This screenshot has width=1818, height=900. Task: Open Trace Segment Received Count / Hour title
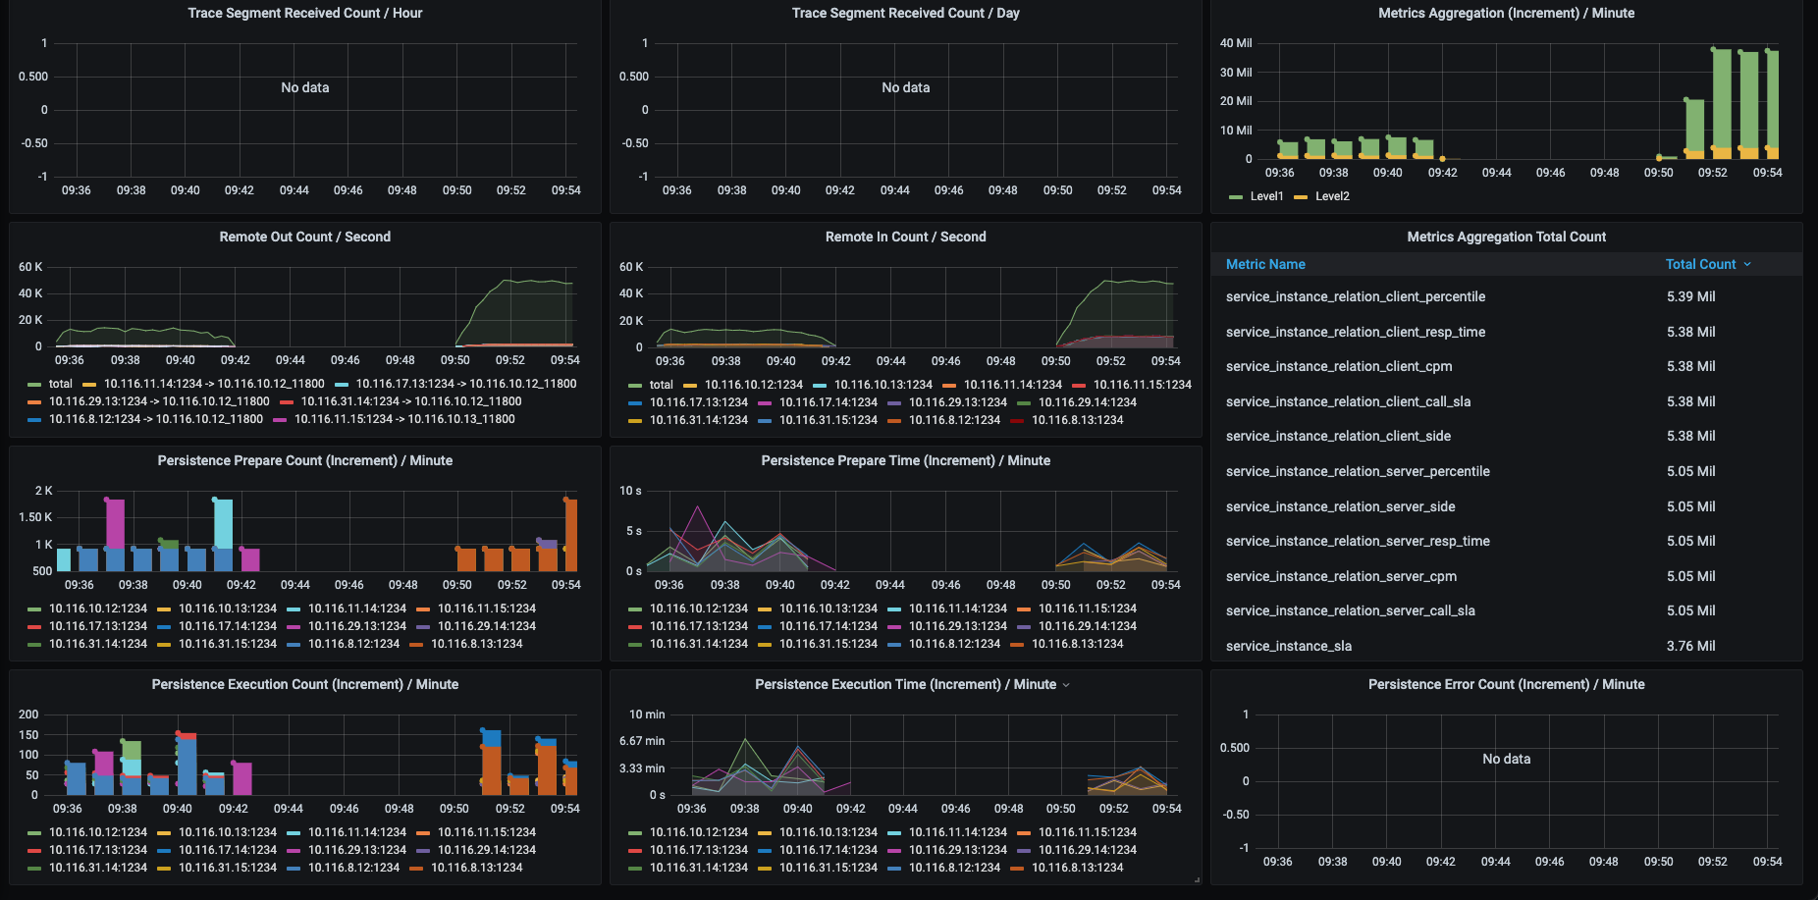pyautogui.click(x=305, y=13)
